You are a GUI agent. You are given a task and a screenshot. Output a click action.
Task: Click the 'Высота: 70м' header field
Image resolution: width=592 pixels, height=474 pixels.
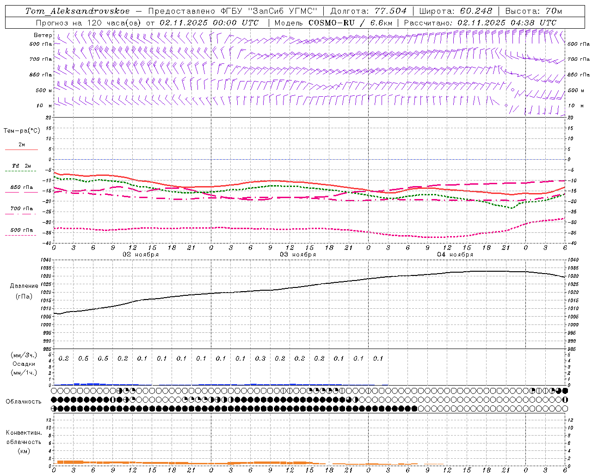(534, 11)
